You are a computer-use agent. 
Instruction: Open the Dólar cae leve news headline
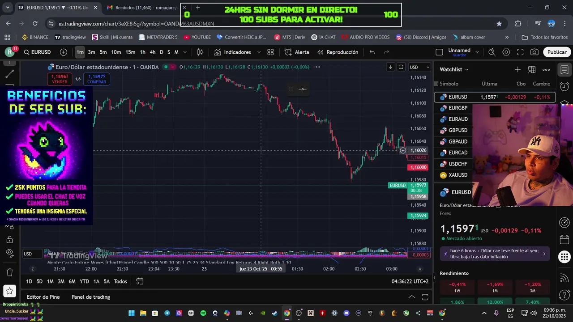click(x=495, y=254)
